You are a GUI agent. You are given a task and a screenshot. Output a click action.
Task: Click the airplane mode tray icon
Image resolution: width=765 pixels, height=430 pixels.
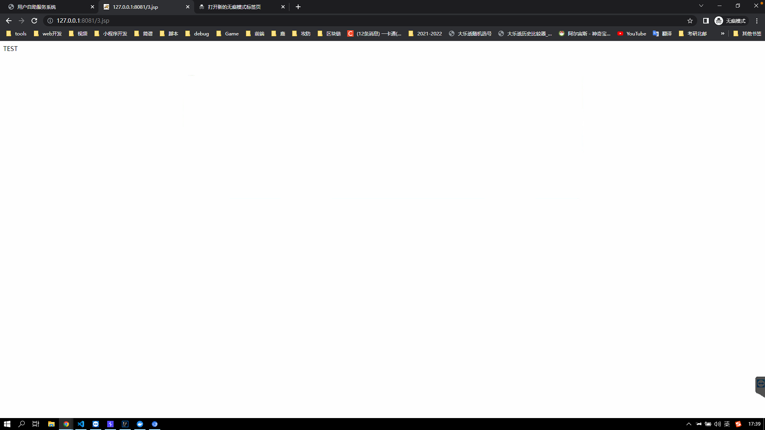pos(698,424)
